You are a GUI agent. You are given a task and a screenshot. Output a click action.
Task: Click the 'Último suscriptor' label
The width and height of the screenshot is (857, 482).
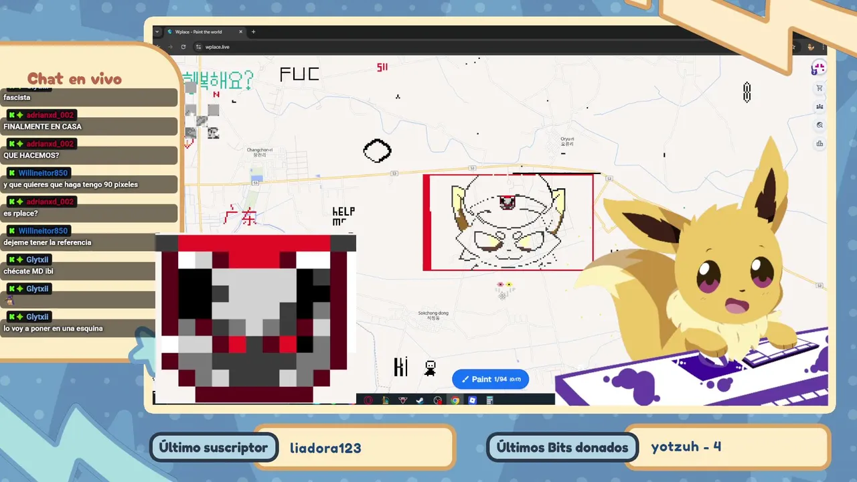coord(214,447)
